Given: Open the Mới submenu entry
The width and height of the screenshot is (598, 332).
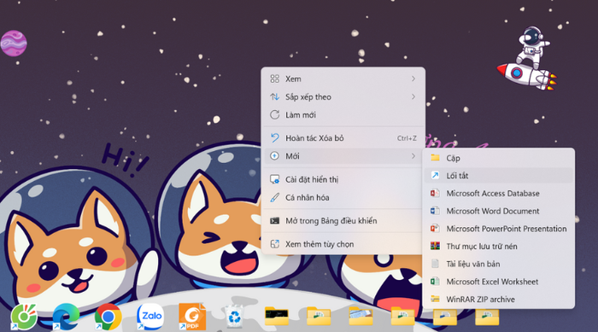Looking at the screenshot, I should click(x=343, y=156).
